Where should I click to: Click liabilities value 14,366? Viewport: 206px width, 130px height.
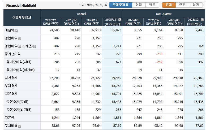point(157,86)
